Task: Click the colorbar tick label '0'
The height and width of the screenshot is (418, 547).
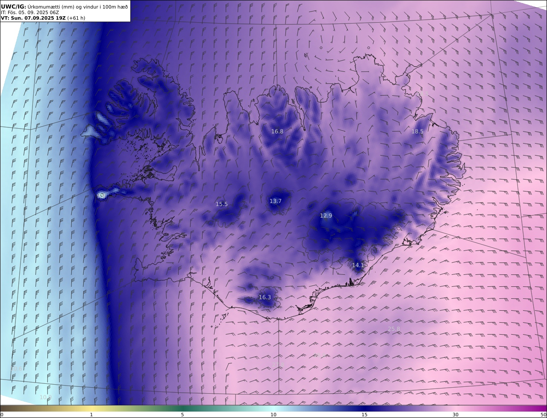Action: pyautogui.click(x=2, y=415)
